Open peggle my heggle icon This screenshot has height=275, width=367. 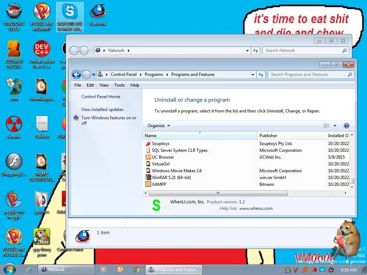pos(14,205)
